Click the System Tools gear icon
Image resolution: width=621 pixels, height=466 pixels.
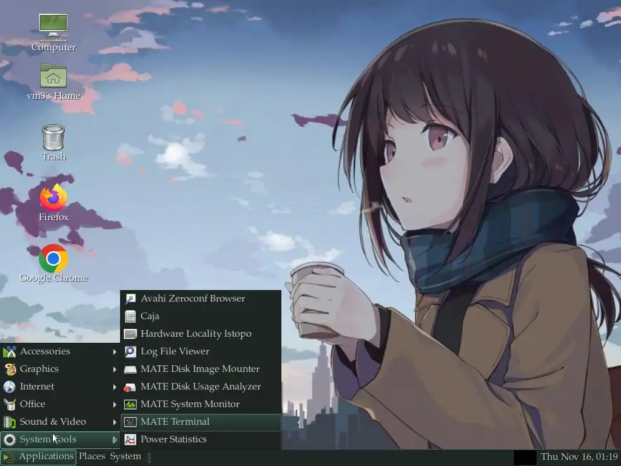pos(10,439)
